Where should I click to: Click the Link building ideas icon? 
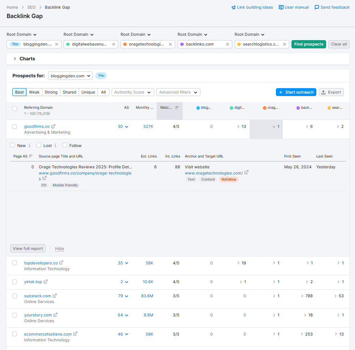[234, 7]
